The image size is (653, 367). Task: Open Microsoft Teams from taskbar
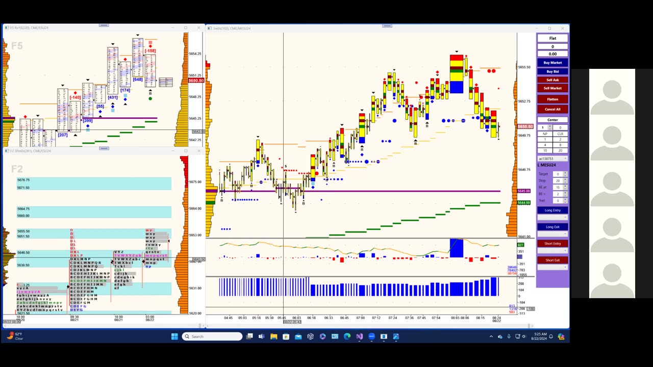pos(261,336)
